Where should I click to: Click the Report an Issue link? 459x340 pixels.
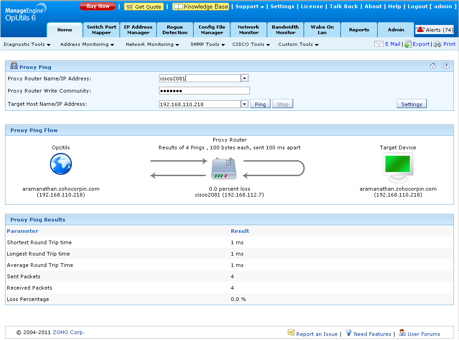[x=316, y=334]
